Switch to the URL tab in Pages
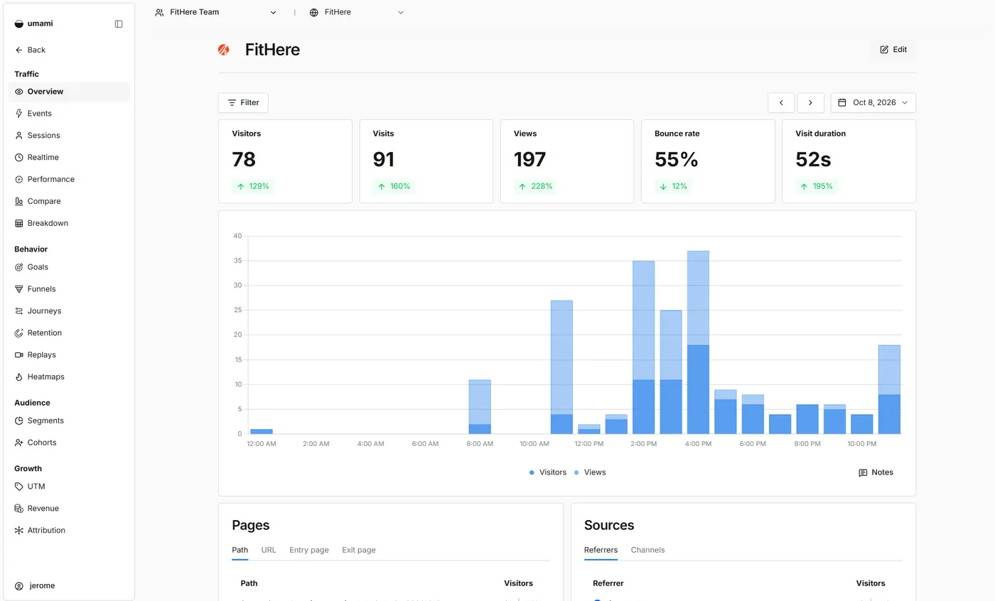 [x=269, y=550]
